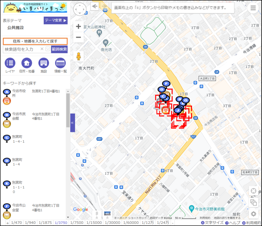Image resolution: width=262 pixels, height=226 pixels.
Task: Go back with the left arrow button
Action: [x=95, y=7]
